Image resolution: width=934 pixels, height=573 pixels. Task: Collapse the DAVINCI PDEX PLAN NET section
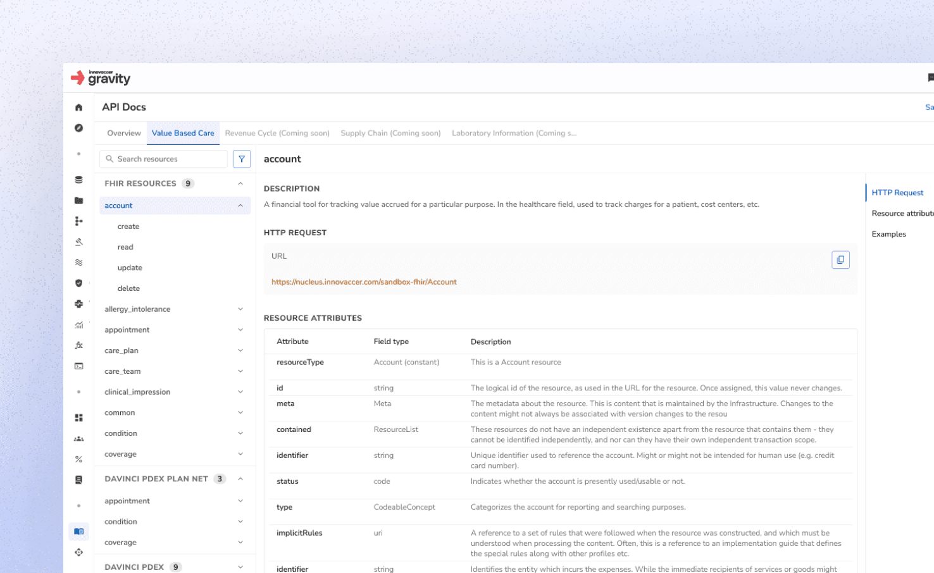240,479
